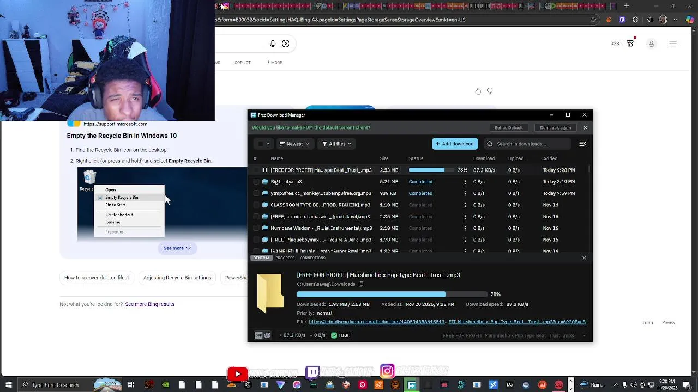Click Search in downloads field
The width and height of the screenshot is (698, 392).
click(526, 144)
